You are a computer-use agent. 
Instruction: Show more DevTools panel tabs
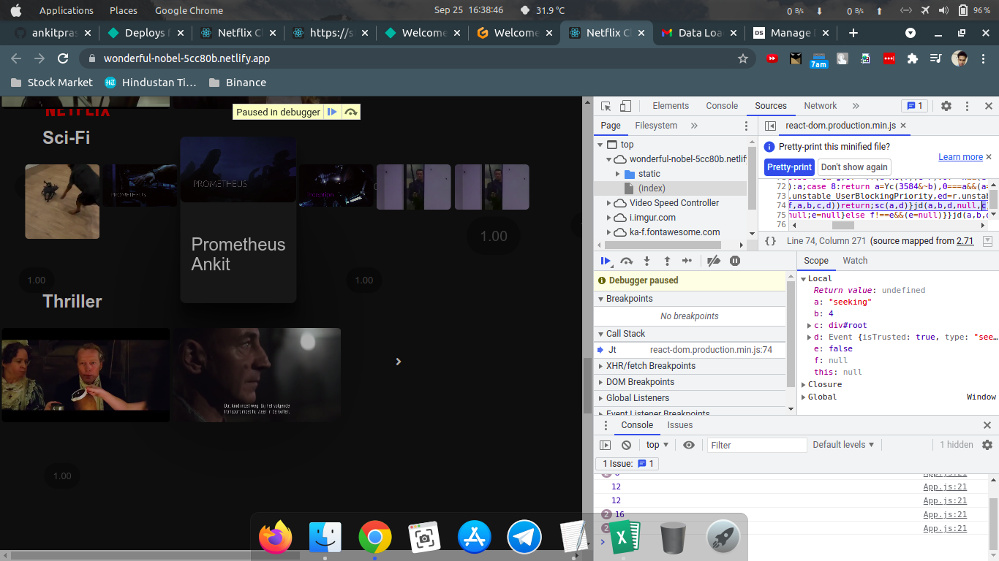click(x=856, y=106)
